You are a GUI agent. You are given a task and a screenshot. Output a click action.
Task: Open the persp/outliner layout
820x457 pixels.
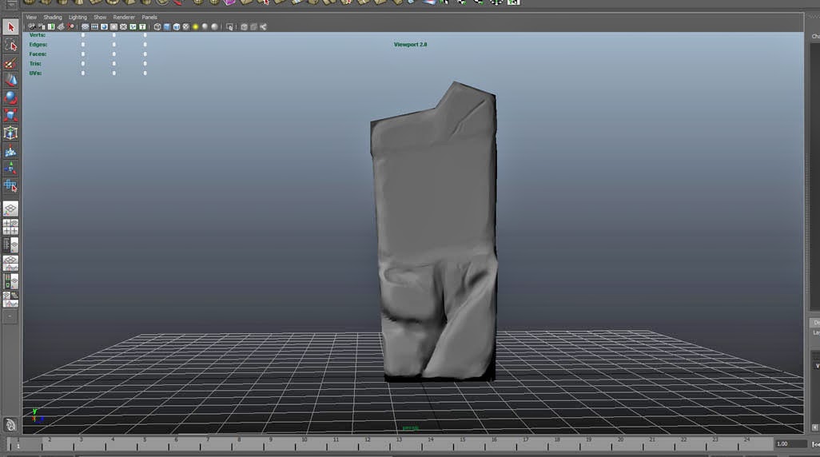point(10,244)
